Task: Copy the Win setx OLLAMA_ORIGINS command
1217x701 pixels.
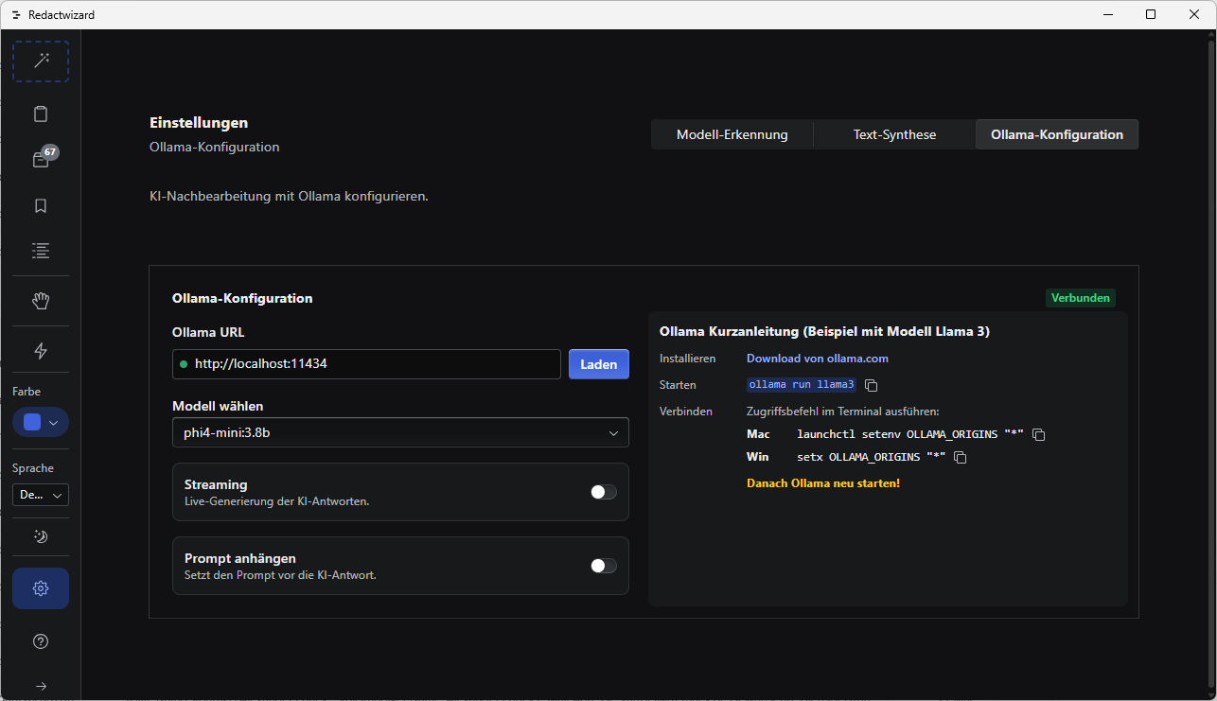Action: (x=961, y=457)
